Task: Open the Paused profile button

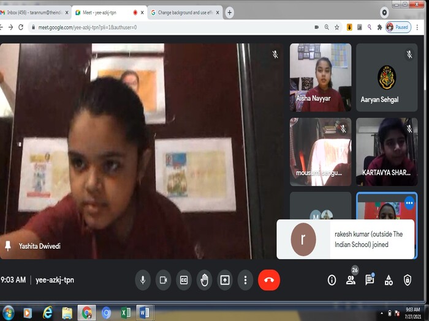Action: click(398, 28)
